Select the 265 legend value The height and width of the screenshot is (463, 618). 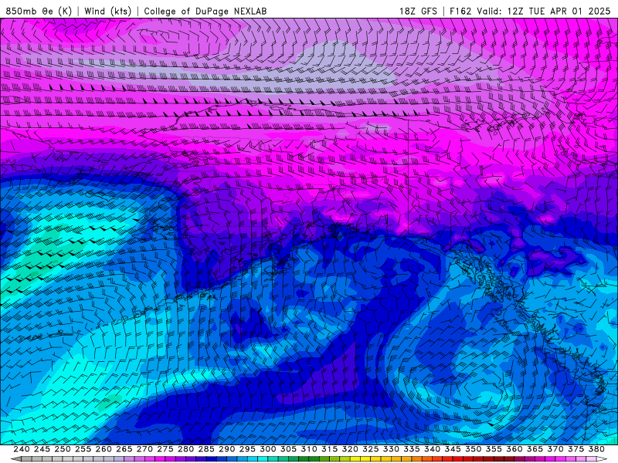pyautogui.click(x=124, y=449)
